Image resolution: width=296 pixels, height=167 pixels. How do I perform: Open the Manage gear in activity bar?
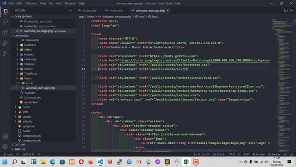(5, 147)
